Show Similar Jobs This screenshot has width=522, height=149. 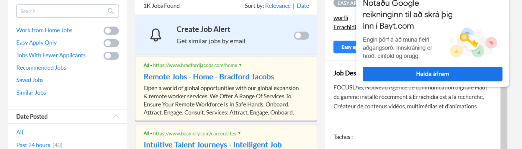click(x=31, y=92)
